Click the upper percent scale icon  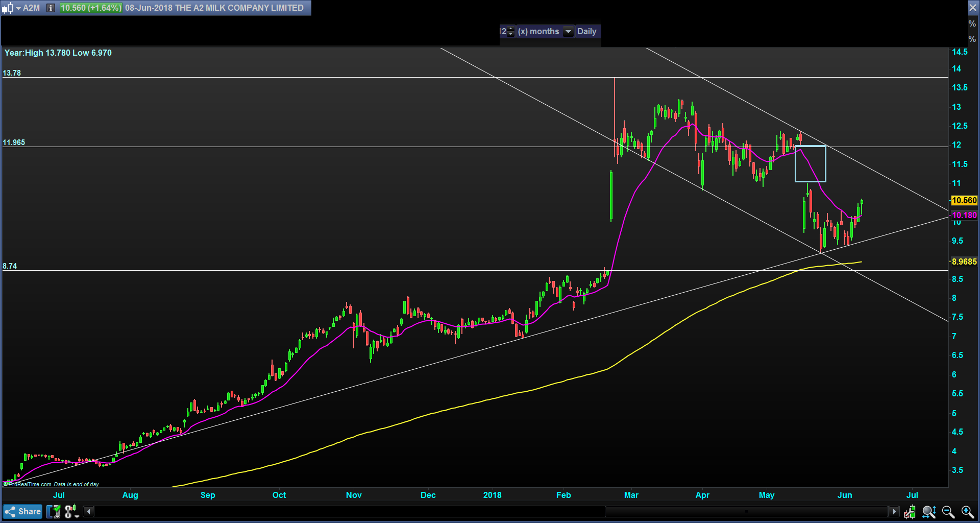point(972,24)
